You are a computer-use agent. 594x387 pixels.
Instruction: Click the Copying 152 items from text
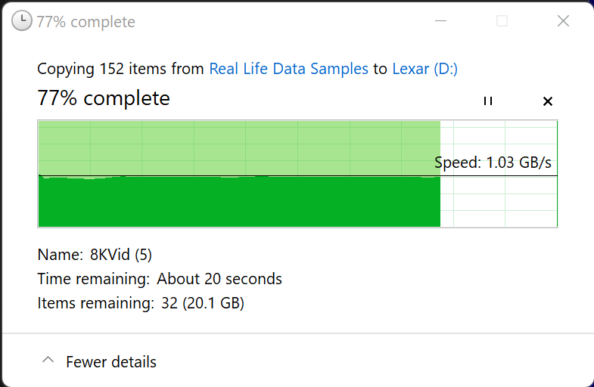[x=120, y=69]
